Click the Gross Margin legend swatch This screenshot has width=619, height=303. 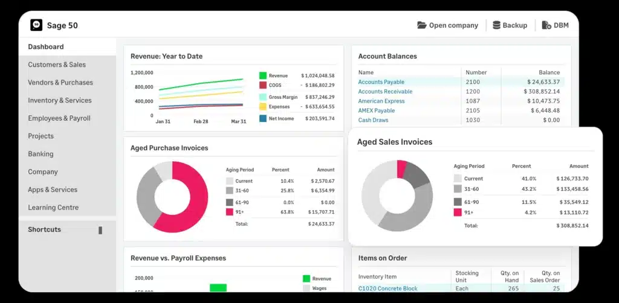click(263, 97)
